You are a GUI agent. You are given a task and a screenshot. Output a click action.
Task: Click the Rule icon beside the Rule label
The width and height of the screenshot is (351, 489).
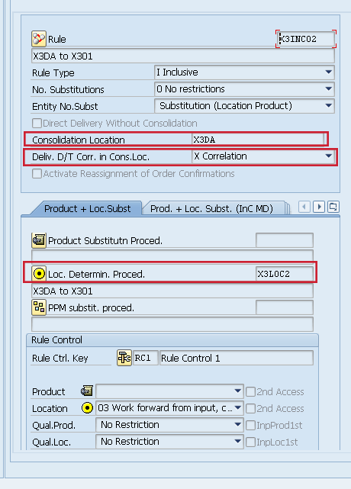coord(39,39)
